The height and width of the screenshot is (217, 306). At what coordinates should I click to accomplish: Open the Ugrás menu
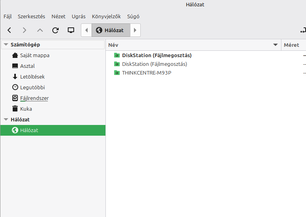tap(78, 16)
